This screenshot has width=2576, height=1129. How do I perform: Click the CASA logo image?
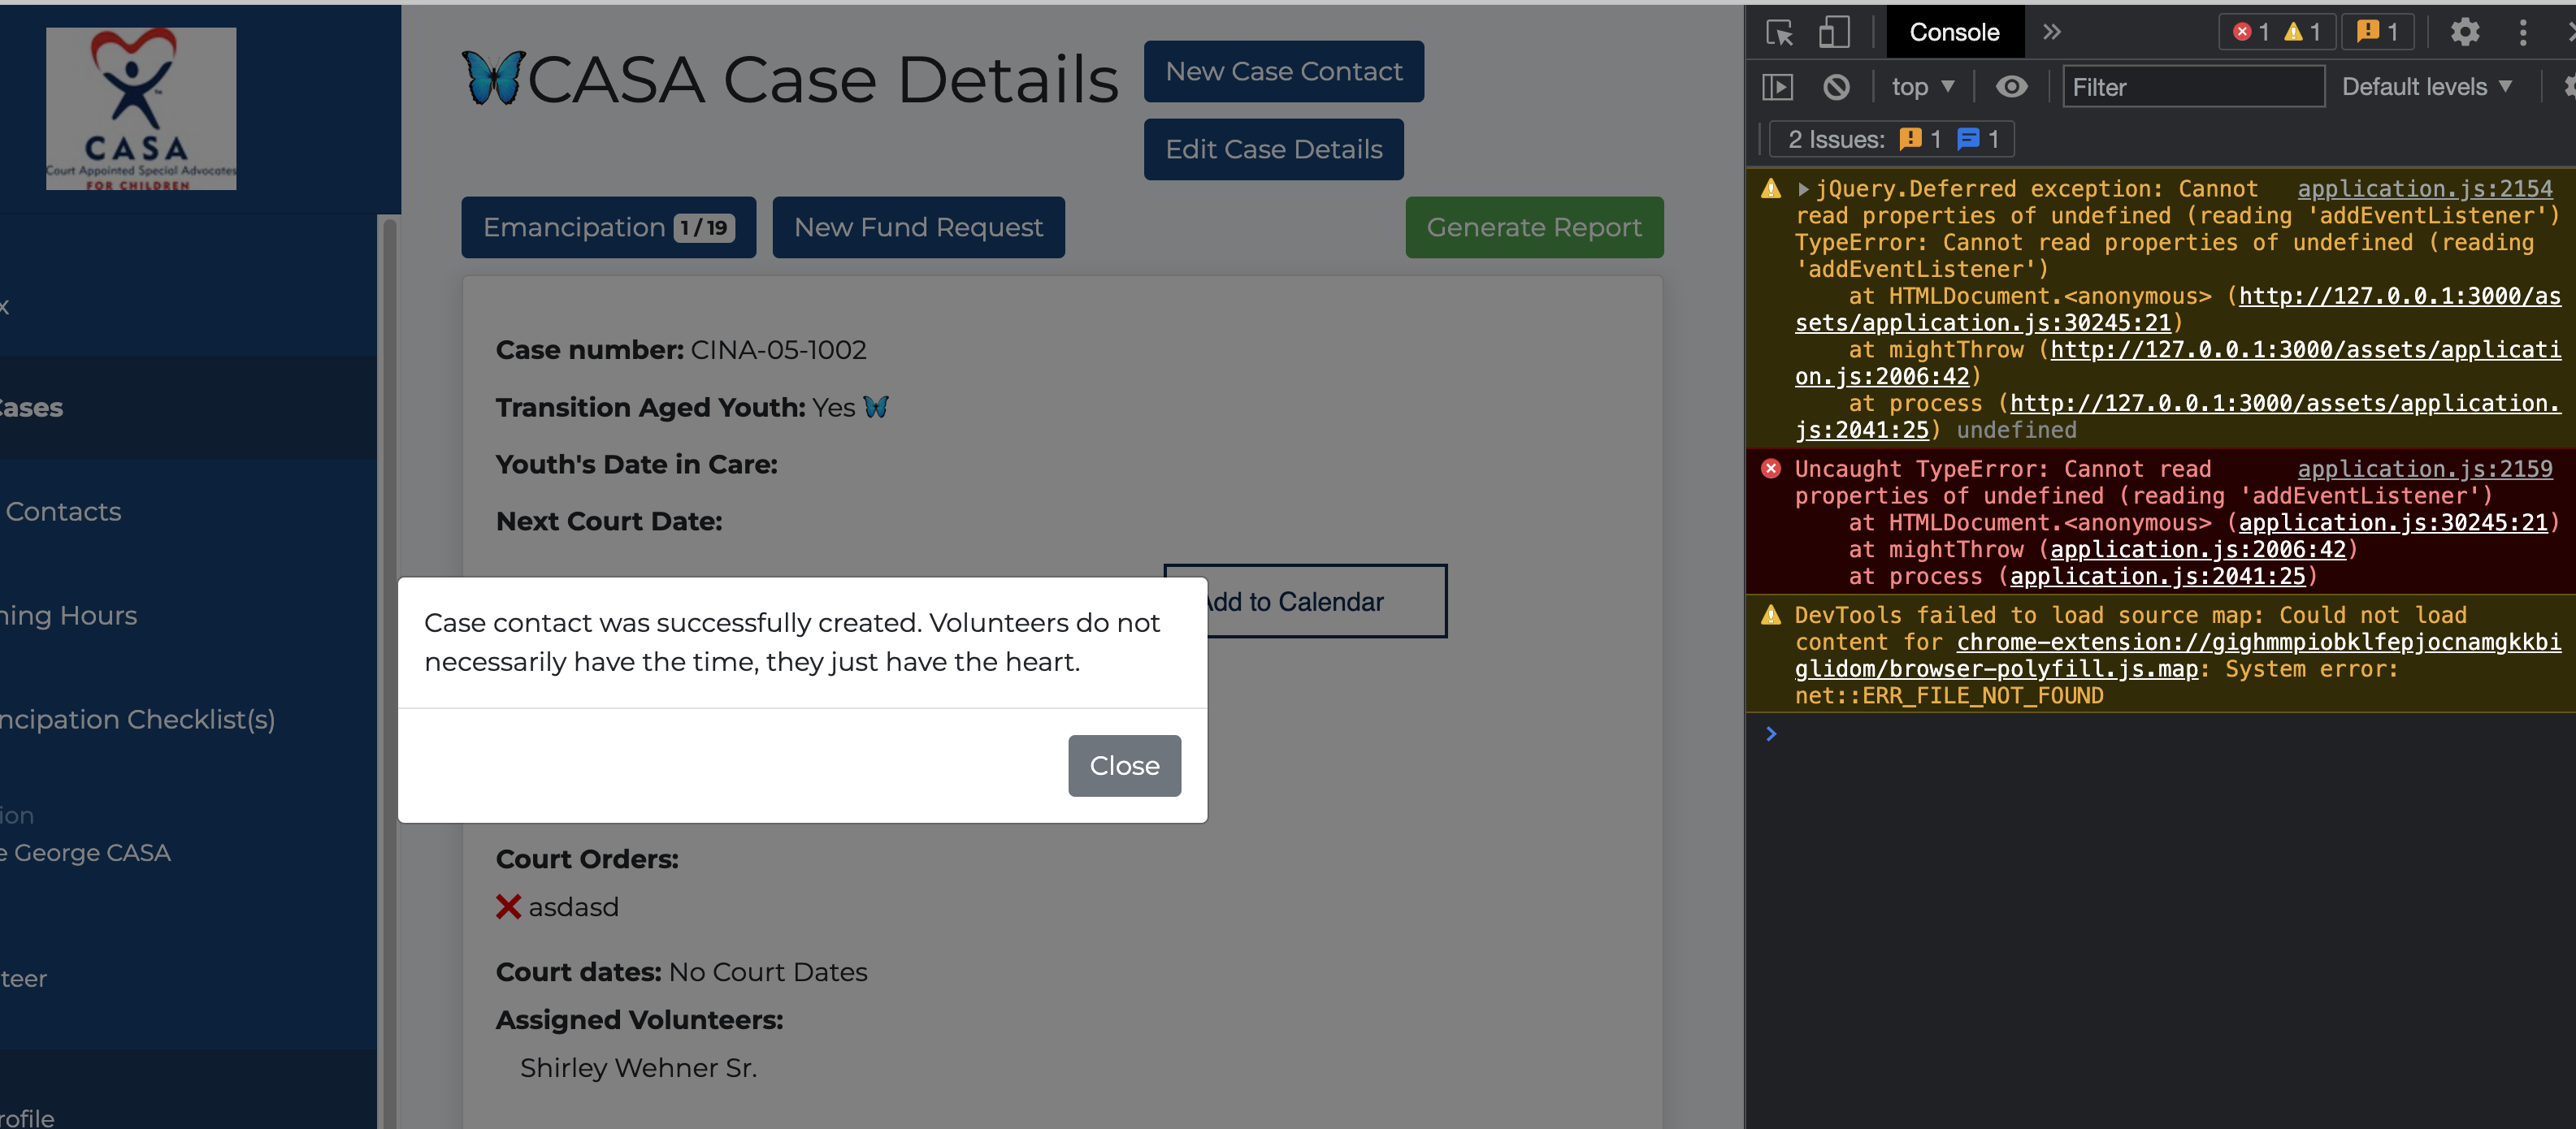coord(141,108)
